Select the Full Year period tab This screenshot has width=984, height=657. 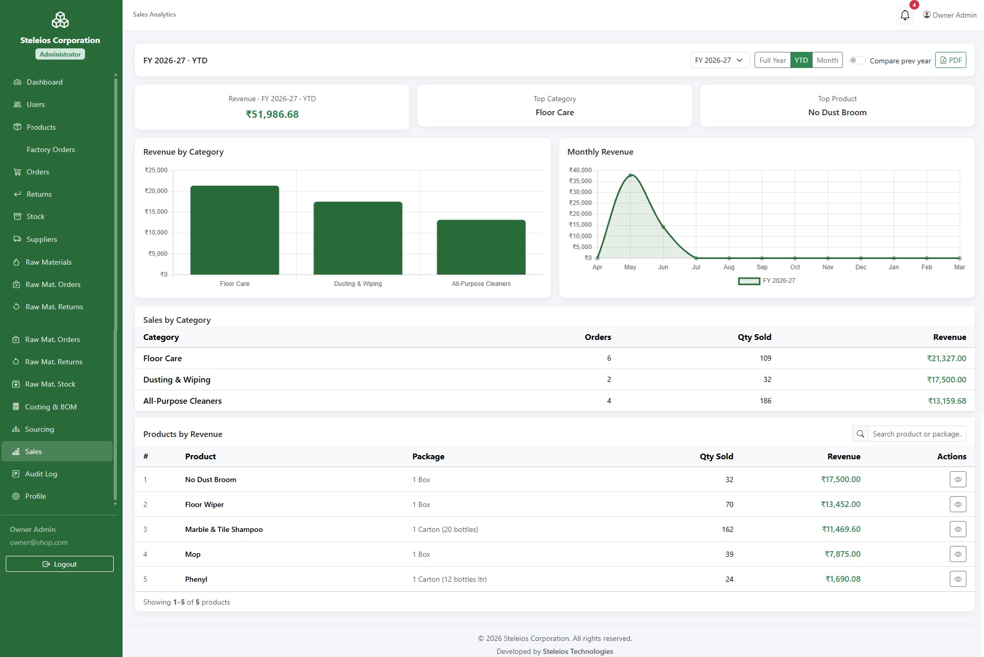tap(772, 60)
